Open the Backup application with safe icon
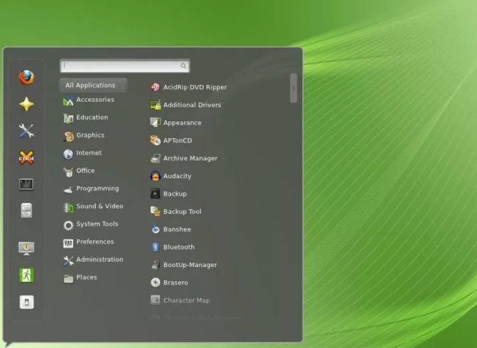 [x=169, y=194]
